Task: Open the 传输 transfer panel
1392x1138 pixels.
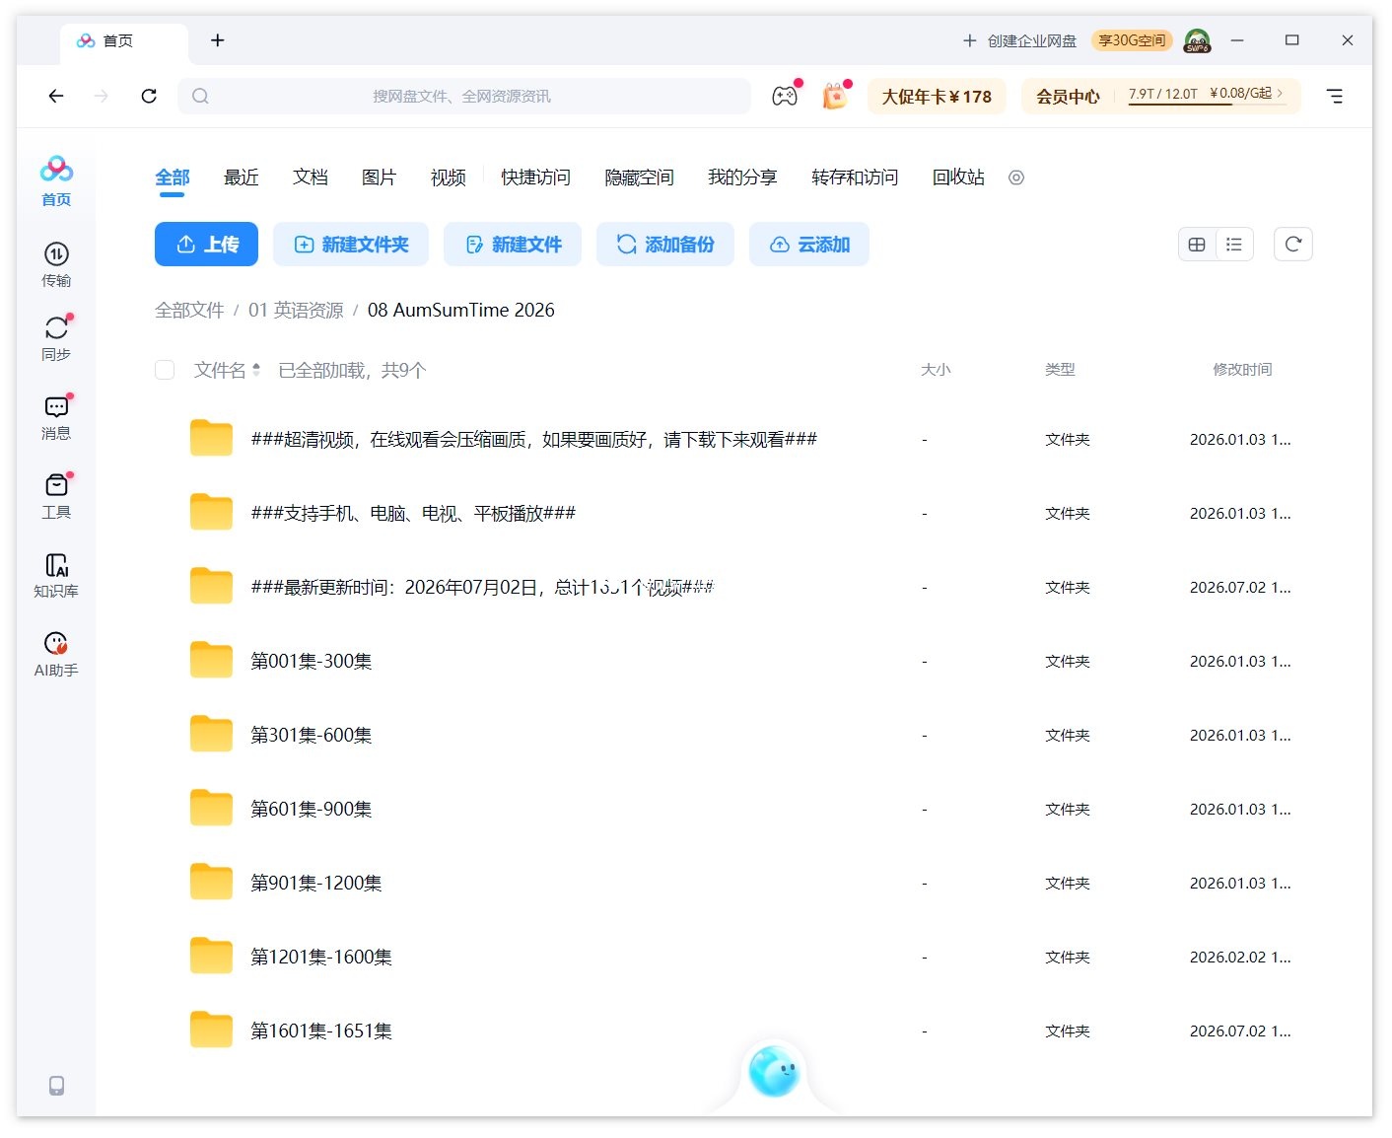Action: pyautogui.click(x=56, y=264)
